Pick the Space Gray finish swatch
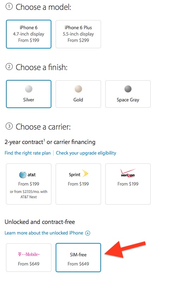 128,89
